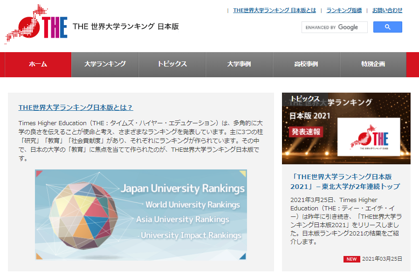The width and height of the screenshot is (419, 276).
Task: Click the date text 2021年03月25日
Action: 382,259
